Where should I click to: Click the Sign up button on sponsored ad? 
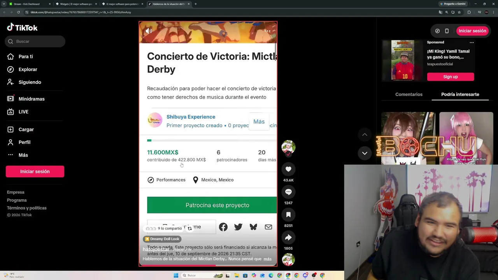point(451,77)
